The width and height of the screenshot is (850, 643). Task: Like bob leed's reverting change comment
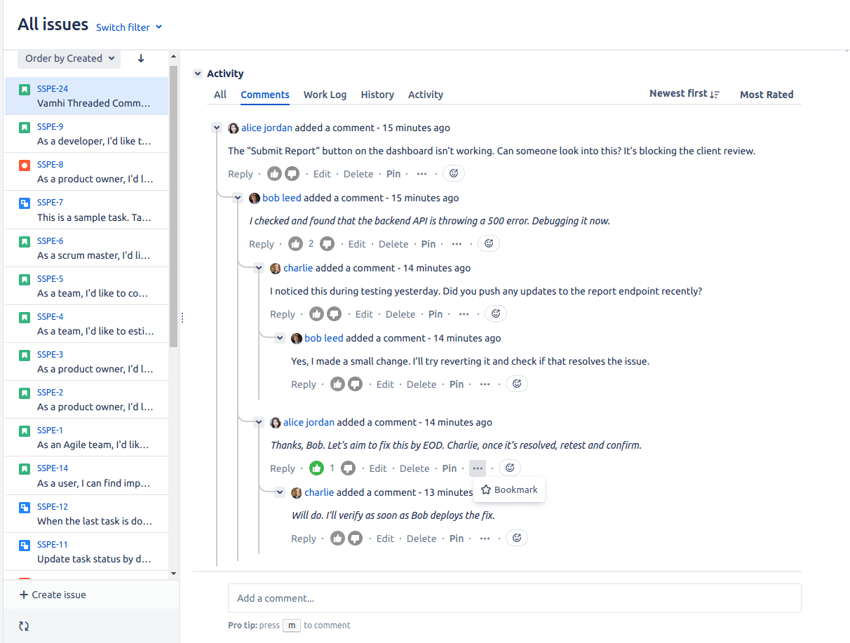(x=338, y=384)
